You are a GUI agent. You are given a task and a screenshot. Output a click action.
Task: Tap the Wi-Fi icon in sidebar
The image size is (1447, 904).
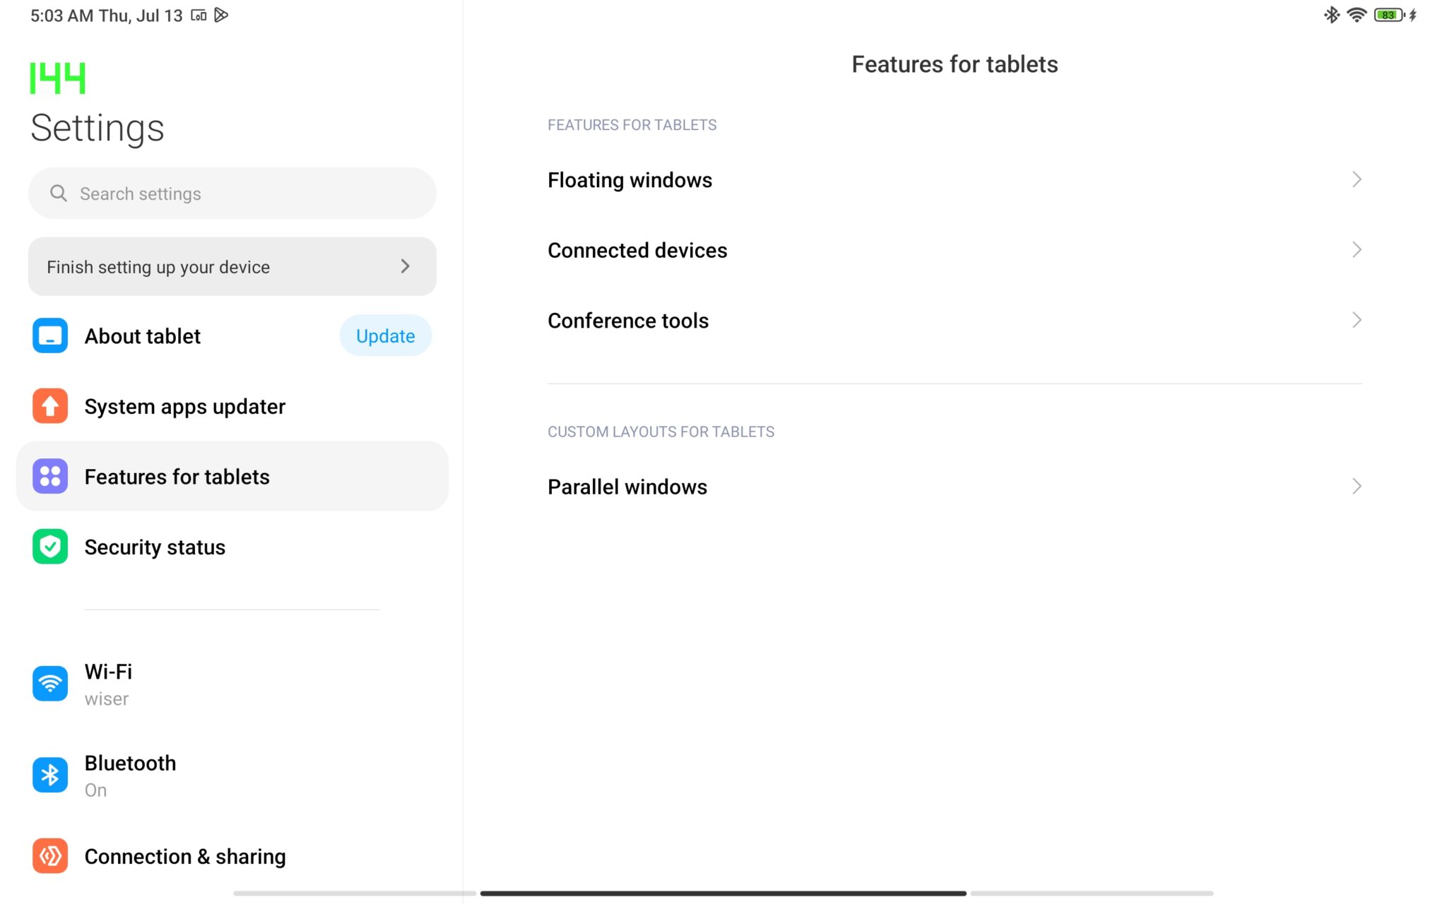pyautogui.click(x=50, y=683)
